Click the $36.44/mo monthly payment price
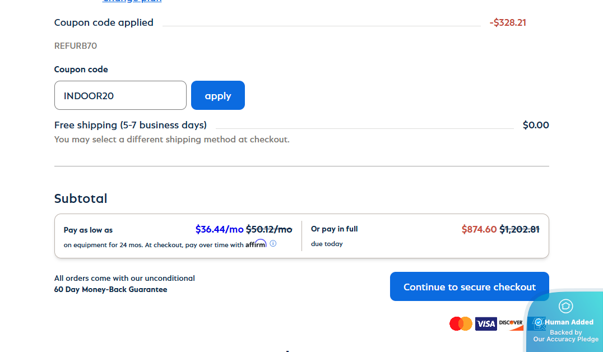 tap(219, 229)
